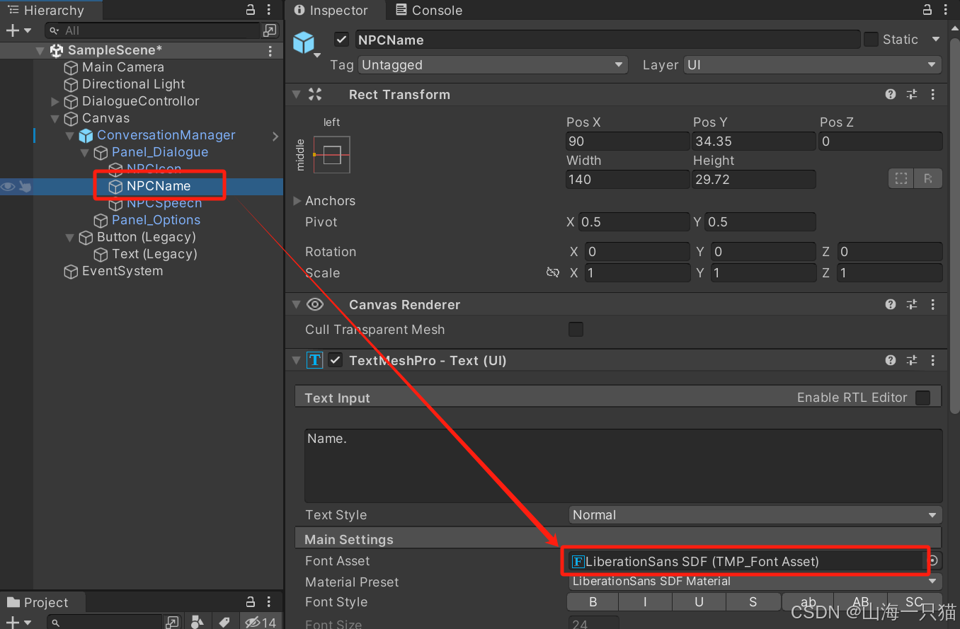Lock the Hierarchy panel
The height and width of the screenshot is (629, 960).
250,10
